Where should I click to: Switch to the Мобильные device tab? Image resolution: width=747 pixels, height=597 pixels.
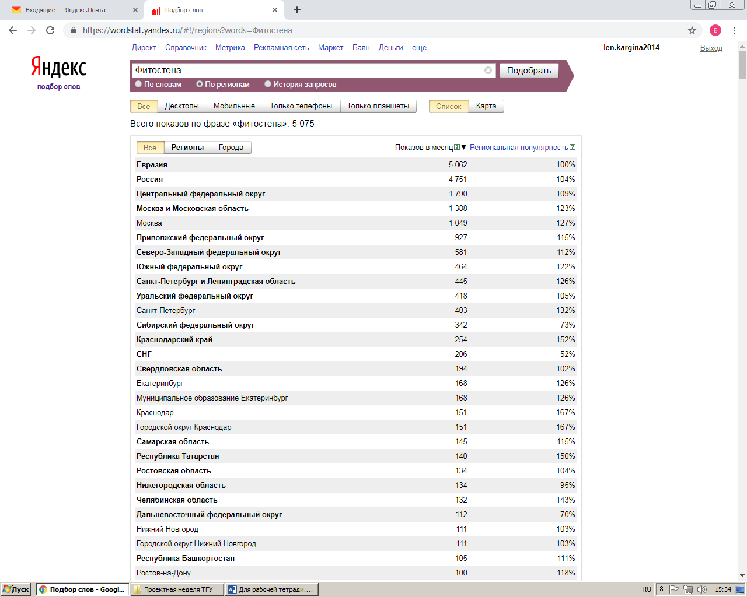click(x=234, y=106)
